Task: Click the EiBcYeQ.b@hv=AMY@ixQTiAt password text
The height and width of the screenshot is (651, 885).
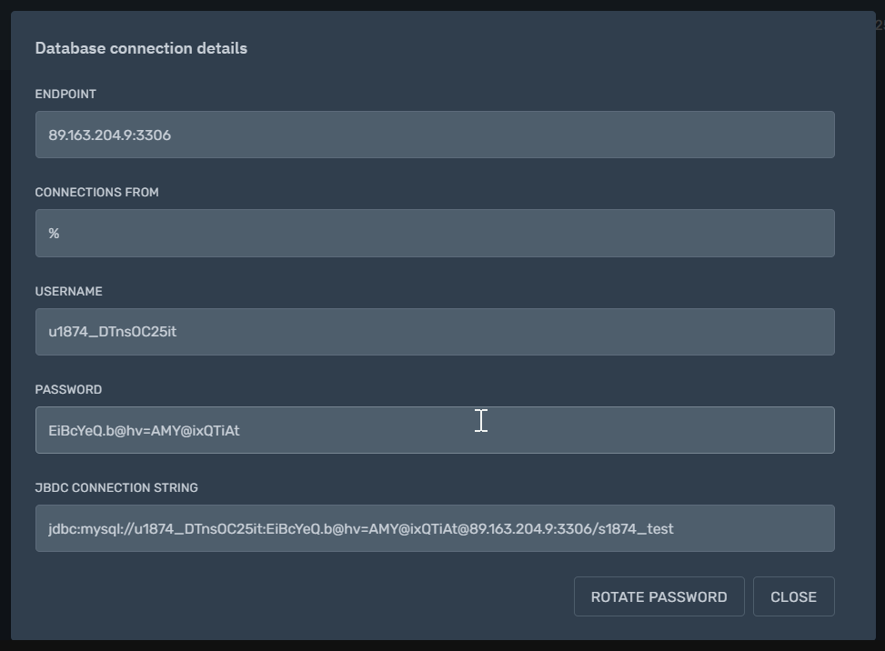Action: (x=144, y=430)
